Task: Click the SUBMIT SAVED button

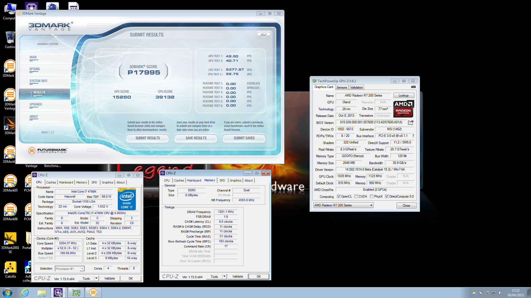Action: pyautogui.click(x=244, y=138)
